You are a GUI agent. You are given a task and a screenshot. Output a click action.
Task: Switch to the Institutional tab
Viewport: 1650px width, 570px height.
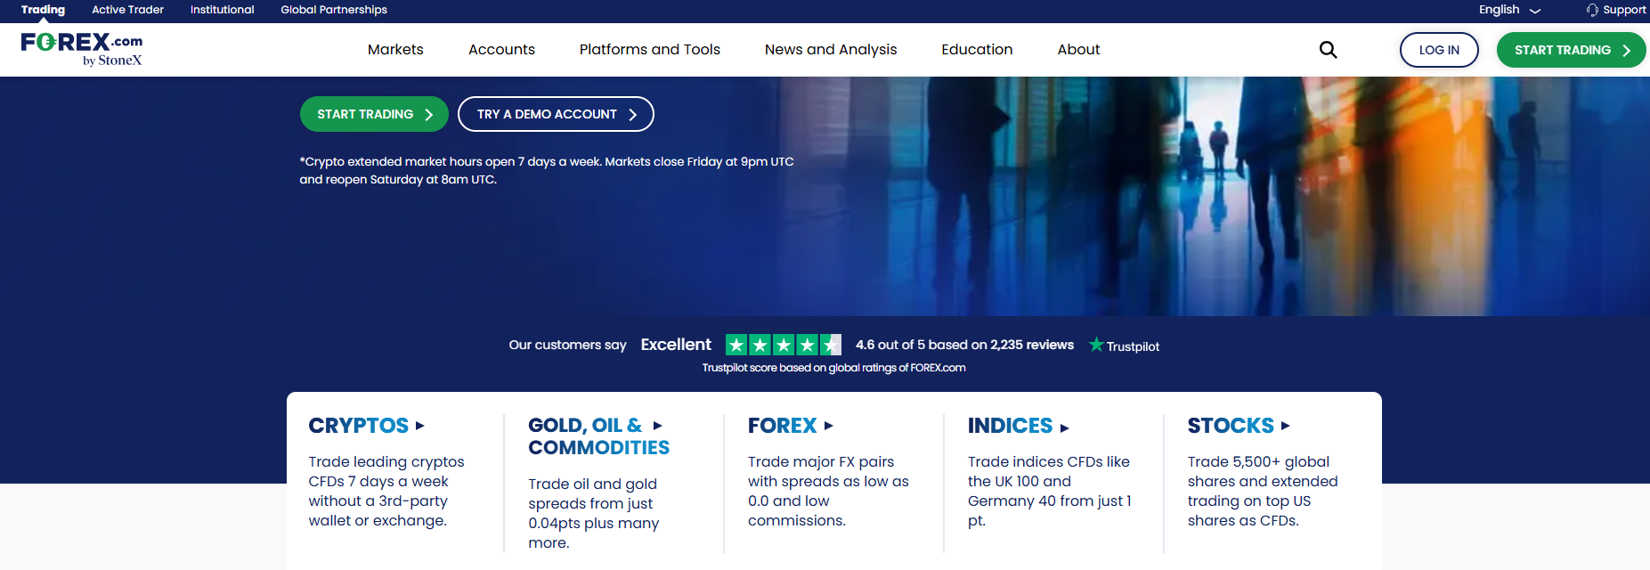tap(222, 10)
